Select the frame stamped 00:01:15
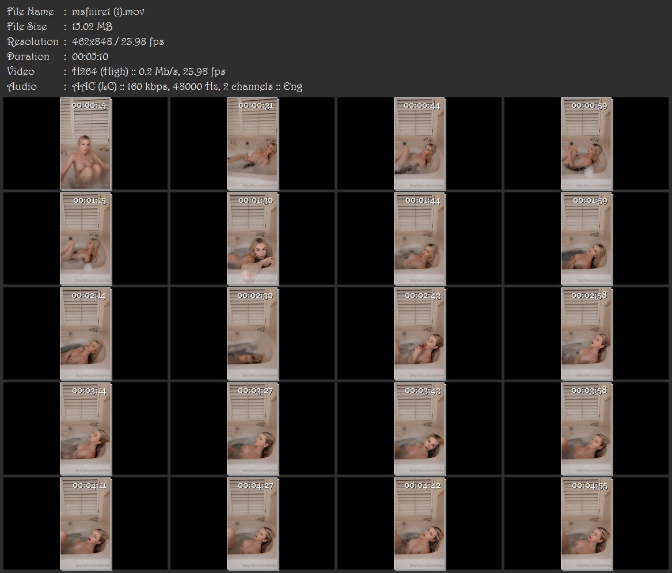This screenshot has width=672, height=573. (86, 239)
